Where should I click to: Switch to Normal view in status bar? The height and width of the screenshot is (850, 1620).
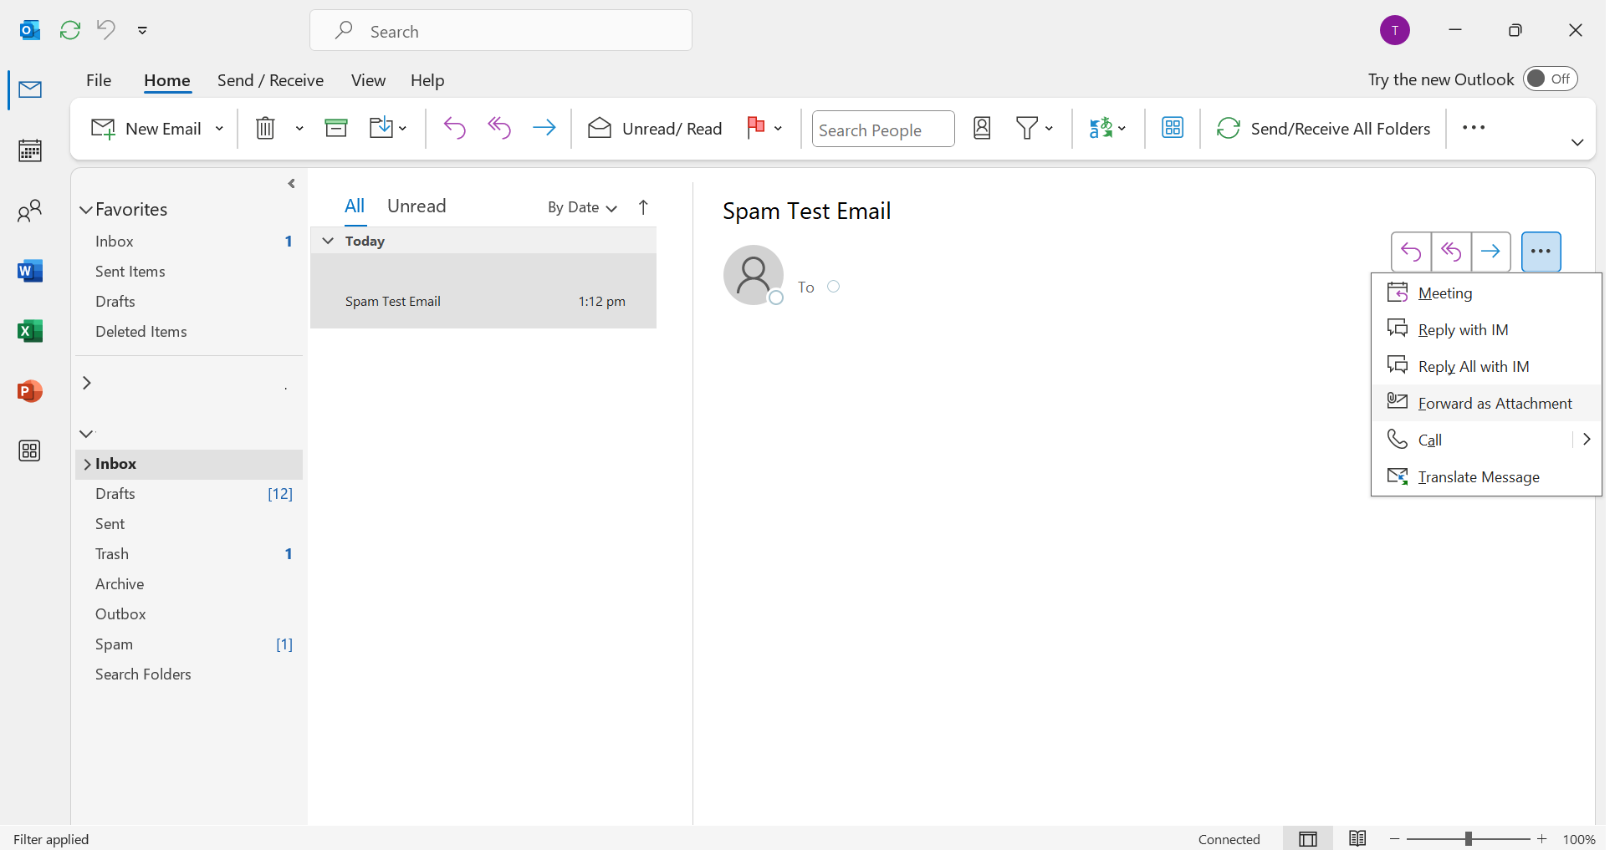point(1308,839)
